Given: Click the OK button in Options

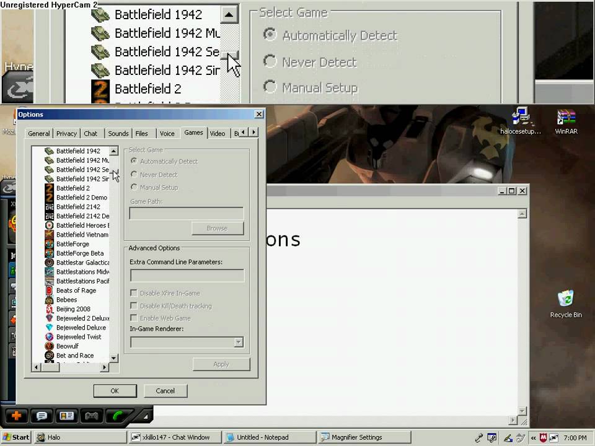Looking at the screenshot, I should (115, 391).
